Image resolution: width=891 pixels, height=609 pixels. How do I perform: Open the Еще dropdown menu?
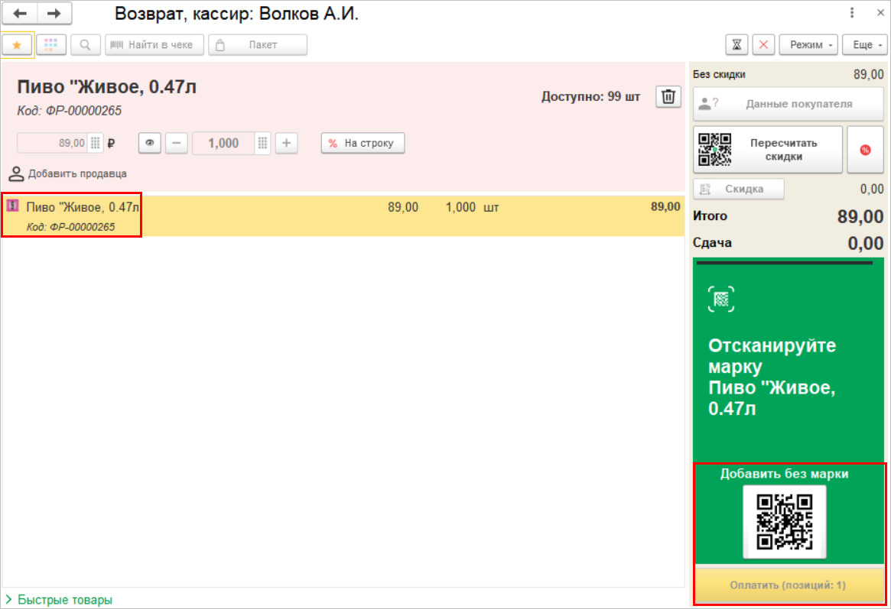(864, 45)
